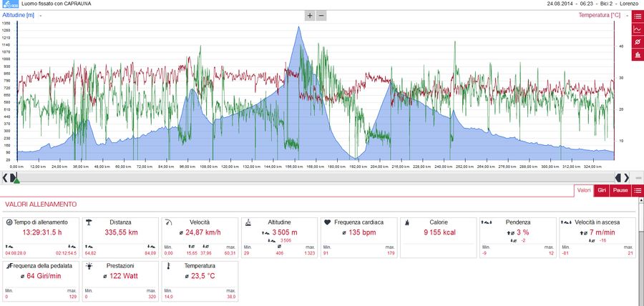Click the training time value 13:29:31.5 h
Image resolution: width=644 pixels, height=306 pixels.
(41, 232)
